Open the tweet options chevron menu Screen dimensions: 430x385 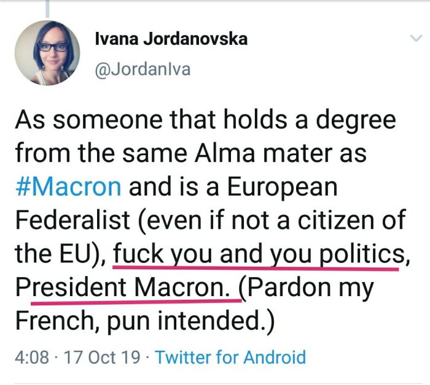click(x=416, y=39)
